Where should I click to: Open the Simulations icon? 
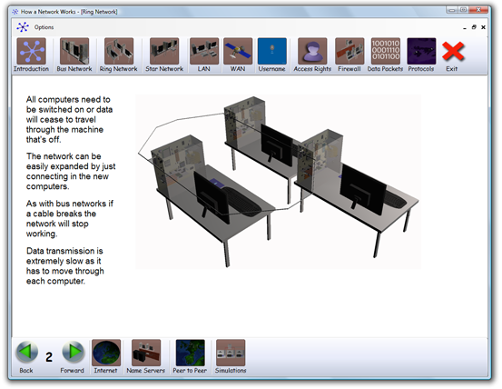[x=231, y=353]
